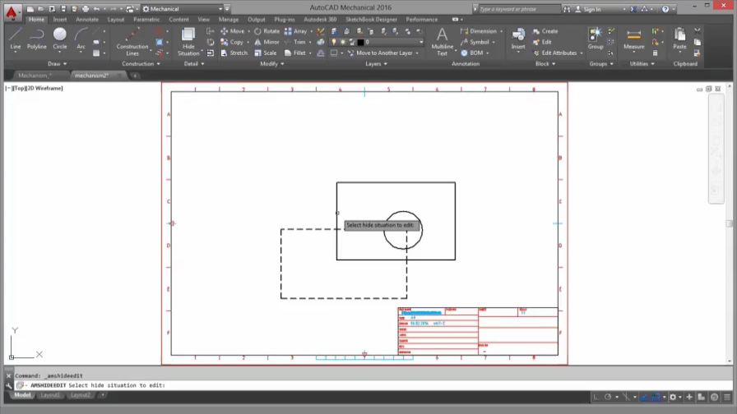Click the Scale command

click(266, 53)
